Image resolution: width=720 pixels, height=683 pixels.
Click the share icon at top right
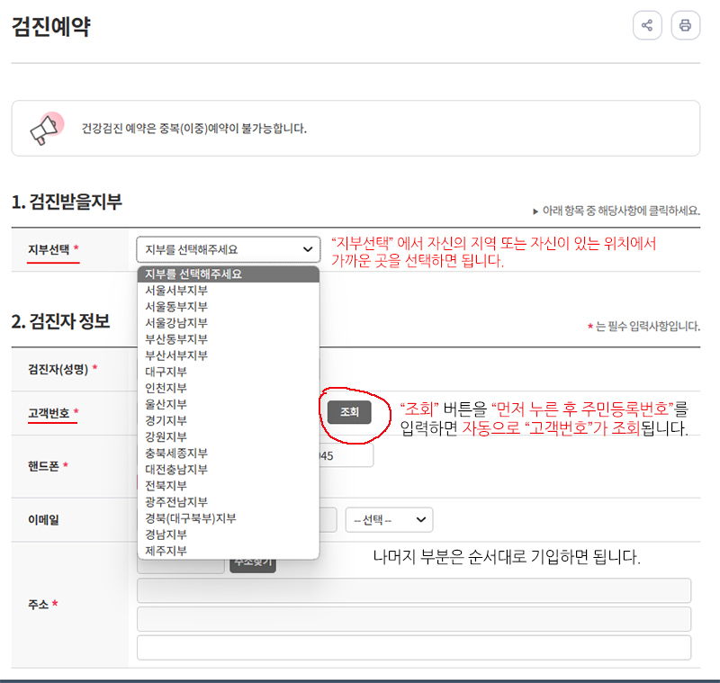click(648, 25)
